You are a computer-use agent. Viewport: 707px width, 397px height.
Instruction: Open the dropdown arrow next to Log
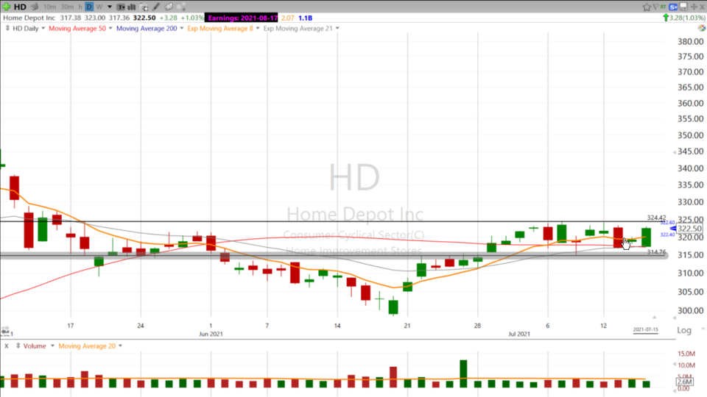click(x=703, y=329)
